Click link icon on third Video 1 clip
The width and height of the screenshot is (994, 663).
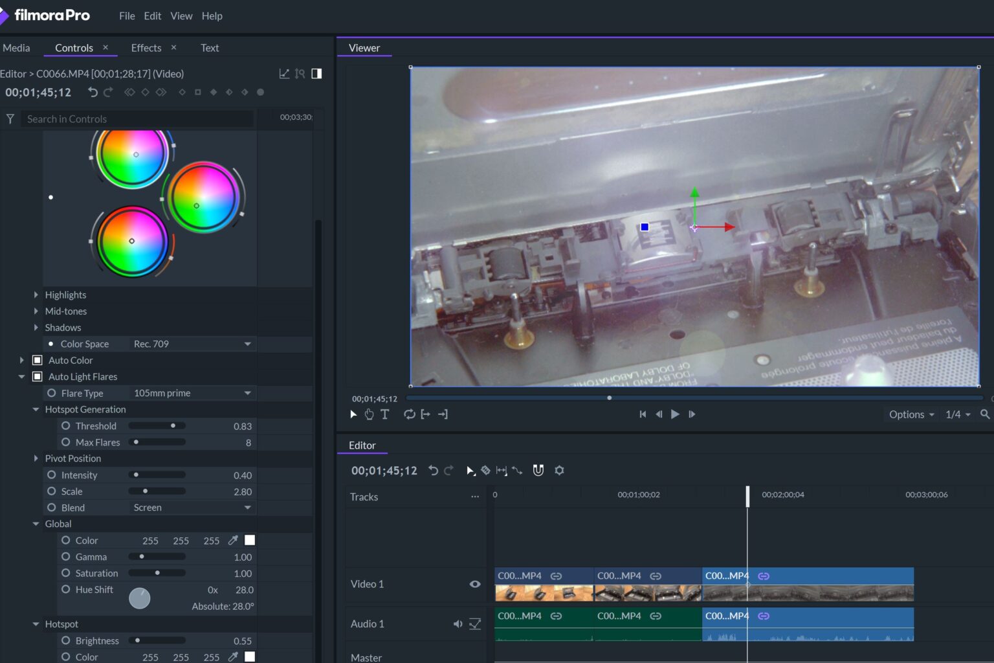[x=764, y=576]
